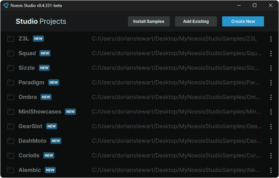
Task: Maximize the Noesis Studio window
Action: tap(255, 5)
